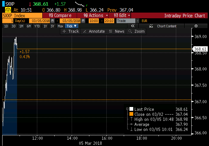Click the white Last Price color swatch
The image size is (209, 146).
pos(131,109)
